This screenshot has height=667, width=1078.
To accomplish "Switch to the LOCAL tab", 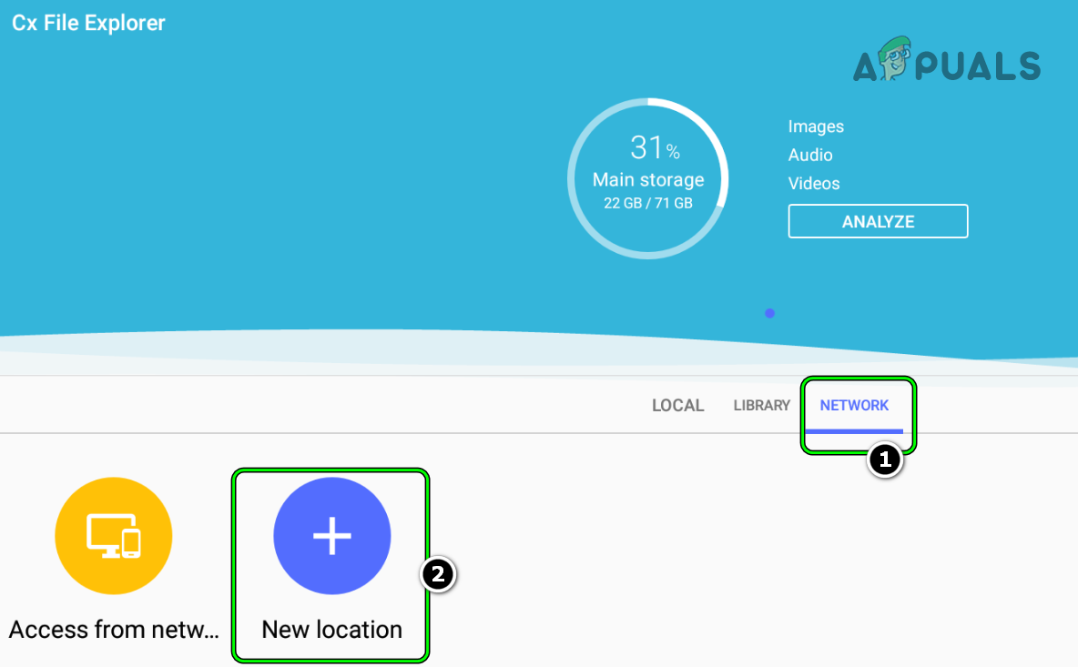I will (x=678, y=405).
